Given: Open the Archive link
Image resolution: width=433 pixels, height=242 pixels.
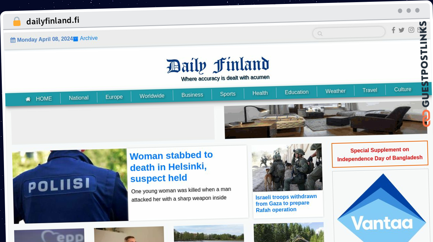Looking at the screenshot, I should [x=89, y=38].
